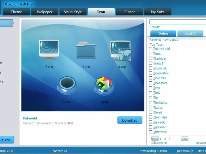
Task: Click the Speed:0KB/s status text
Action: pos(184,151)
